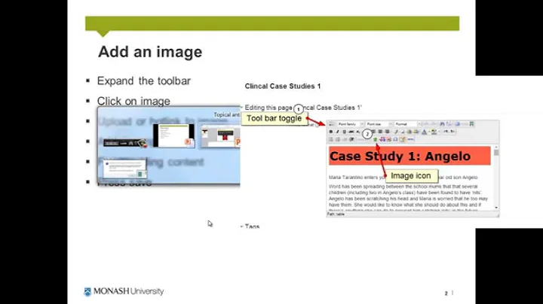Toggle Underline formatting in the editor
This screenshot has width=543, height=304.
(344, 132)
